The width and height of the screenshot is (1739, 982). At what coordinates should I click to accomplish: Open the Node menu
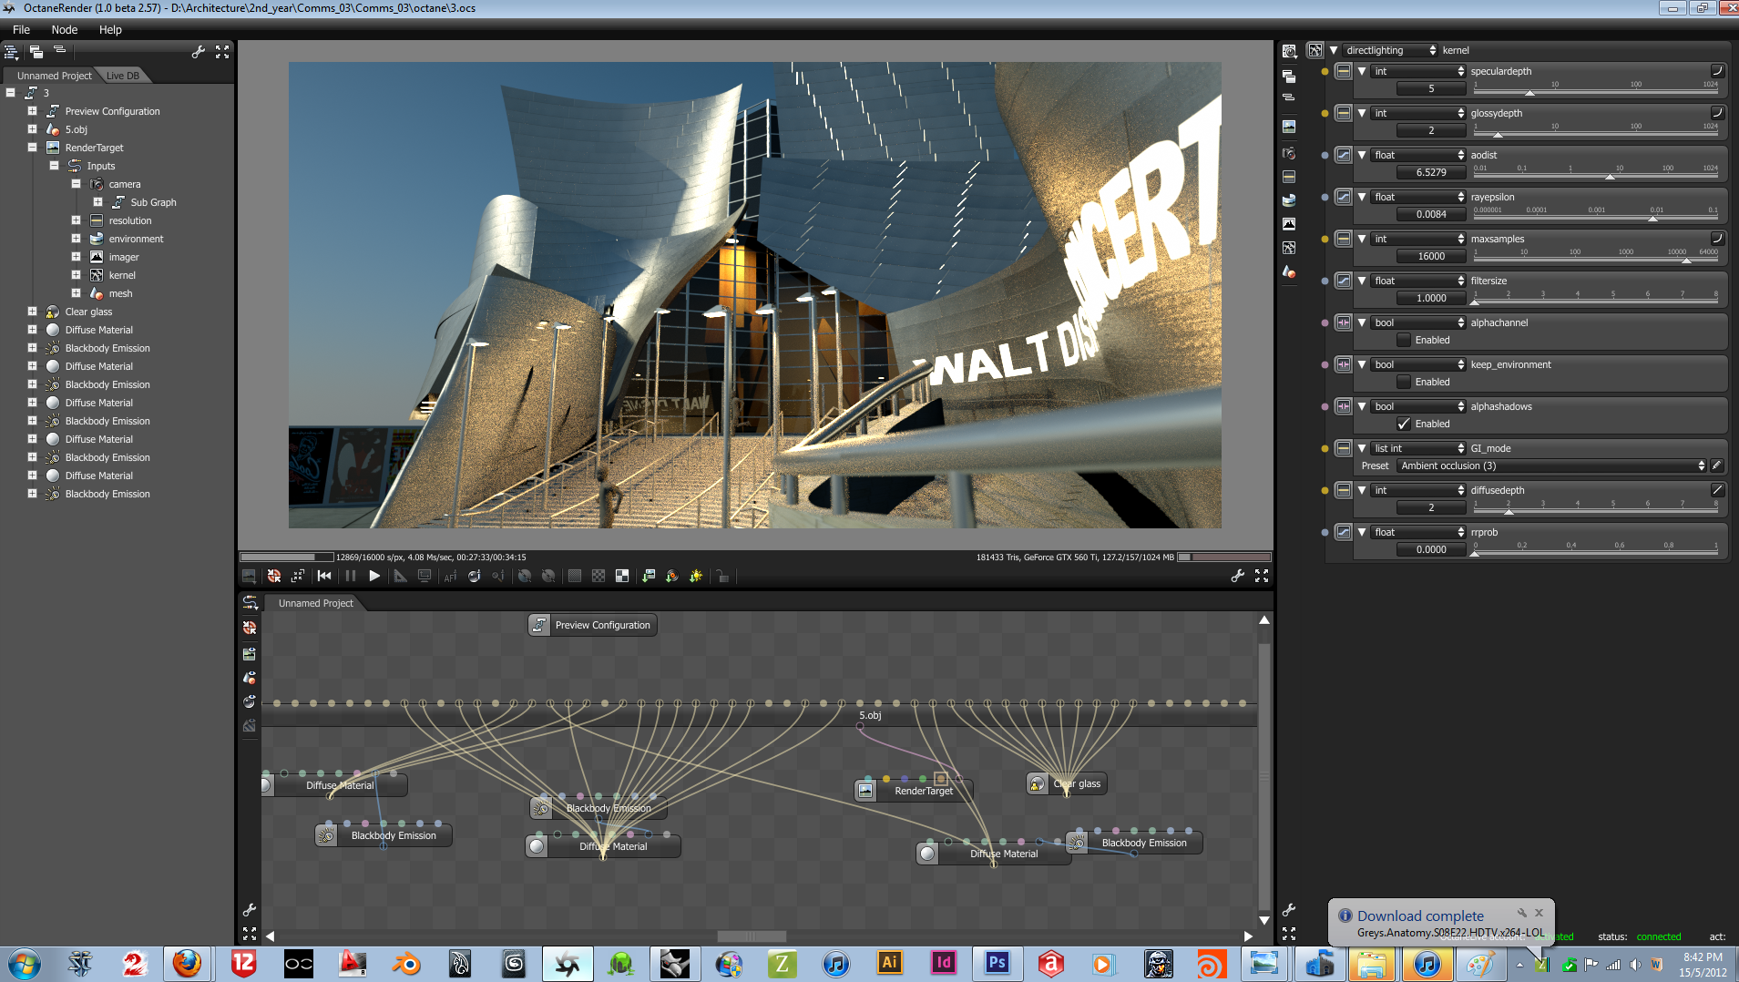tap(65, 29)
